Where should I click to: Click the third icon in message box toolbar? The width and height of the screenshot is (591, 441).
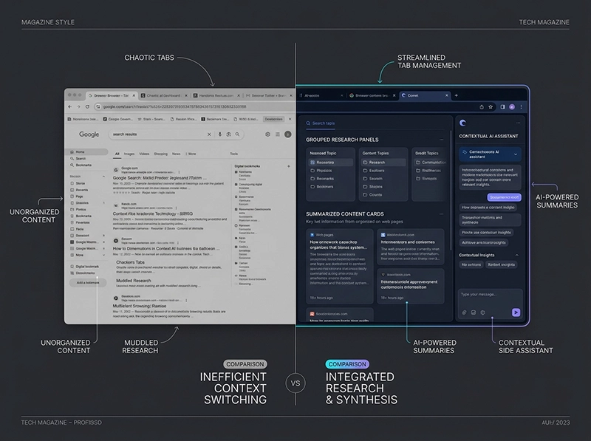tap(483, 312)
